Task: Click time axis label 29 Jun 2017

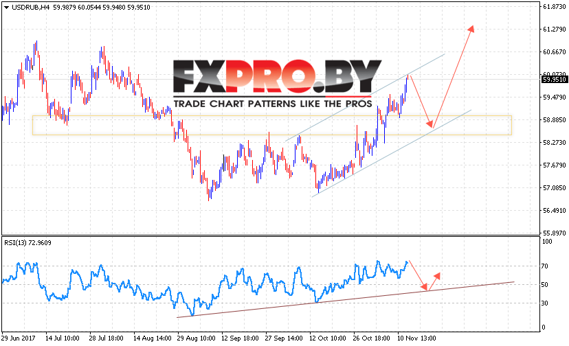Action: point(18,338)
